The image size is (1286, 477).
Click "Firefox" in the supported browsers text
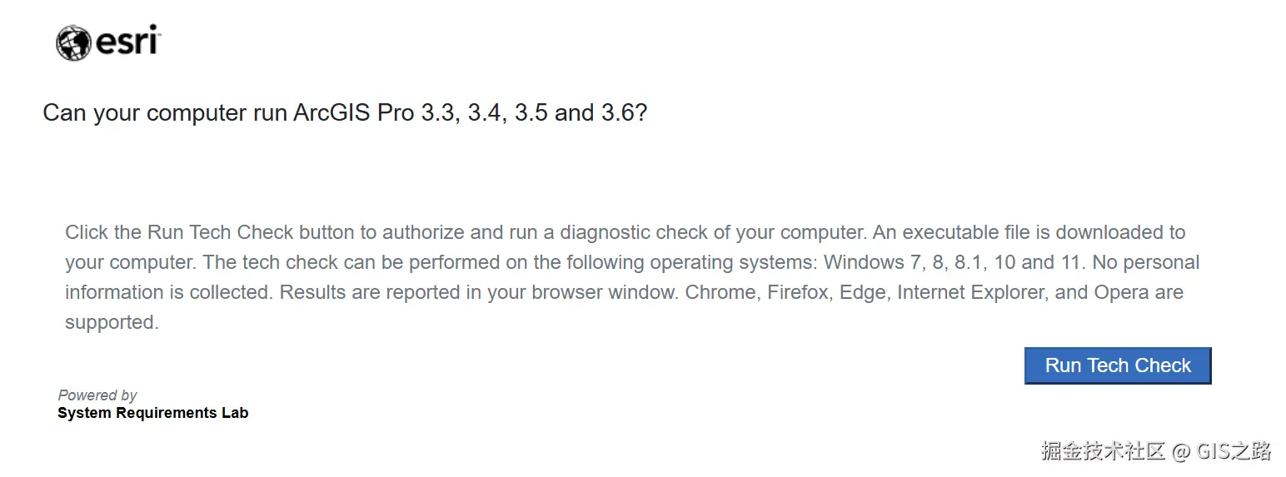pyautogui.click(x=798, y=292)
